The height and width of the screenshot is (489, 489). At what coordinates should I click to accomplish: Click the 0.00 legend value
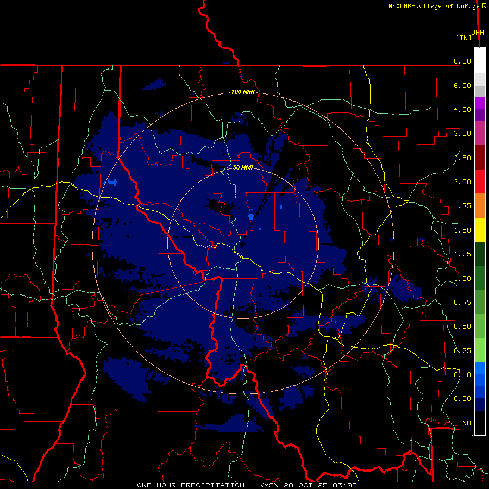pos(462,399)
